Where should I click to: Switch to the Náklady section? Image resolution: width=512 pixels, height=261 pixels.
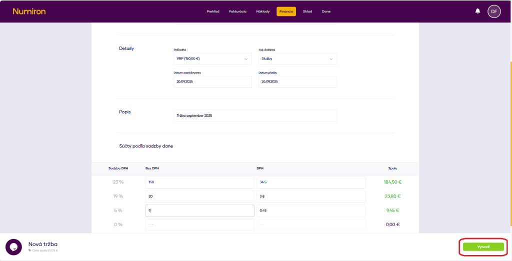point(263,11)
